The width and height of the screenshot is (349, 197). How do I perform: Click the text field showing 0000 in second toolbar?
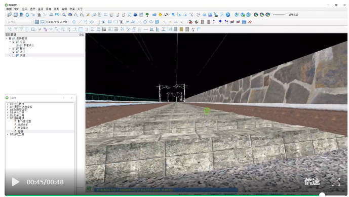tap(57, 22)
